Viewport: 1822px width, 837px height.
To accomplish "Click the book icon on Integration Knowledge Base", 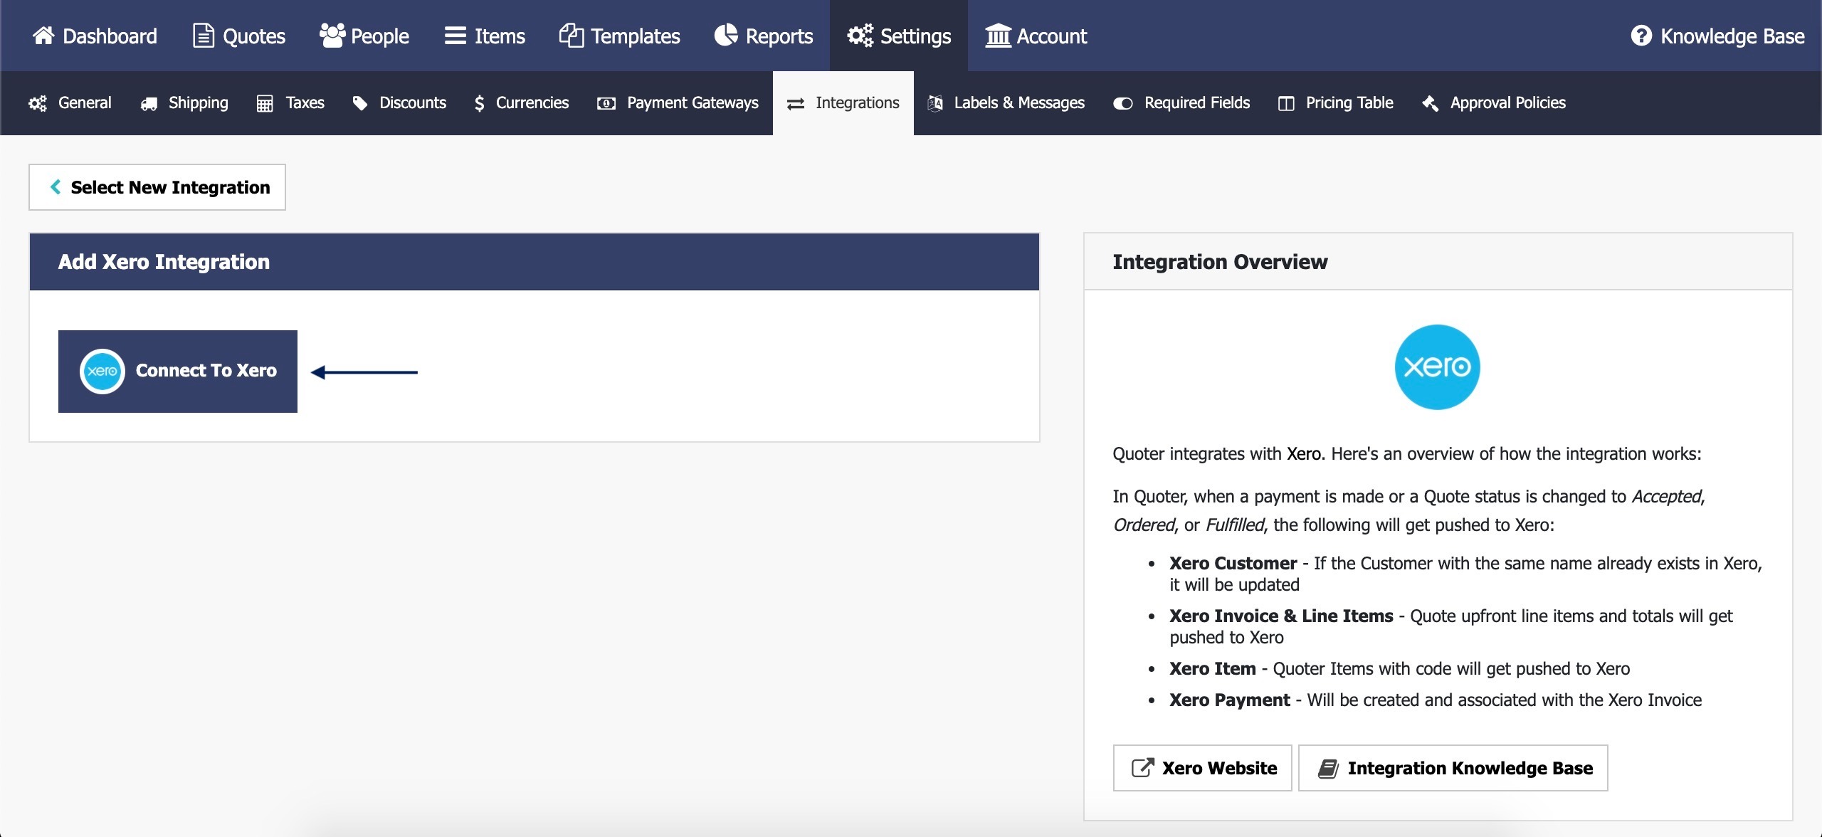I will [x=1328, y=769].
